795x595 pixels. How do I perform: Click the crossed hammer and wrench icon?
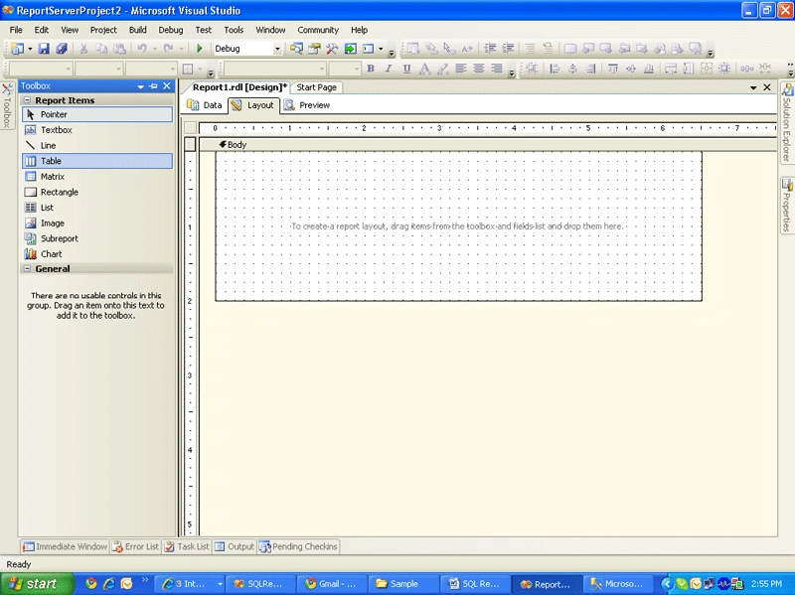click(x=332, y=49)
